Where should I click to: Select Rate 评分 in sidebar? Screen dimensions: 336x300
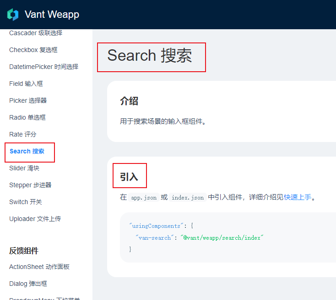point(23,134)
